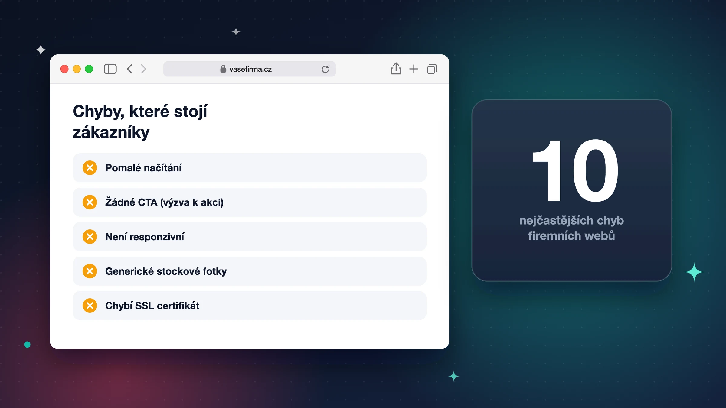This screenshot has width=726, height=408.
Task: Click orange X beside Chybí SSL certifikát
Action: point(90,306)
